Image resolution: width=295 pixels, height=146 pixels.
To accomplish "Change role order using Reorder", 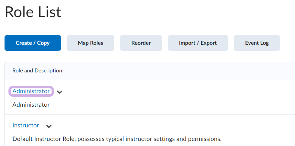I will point(141,43).
